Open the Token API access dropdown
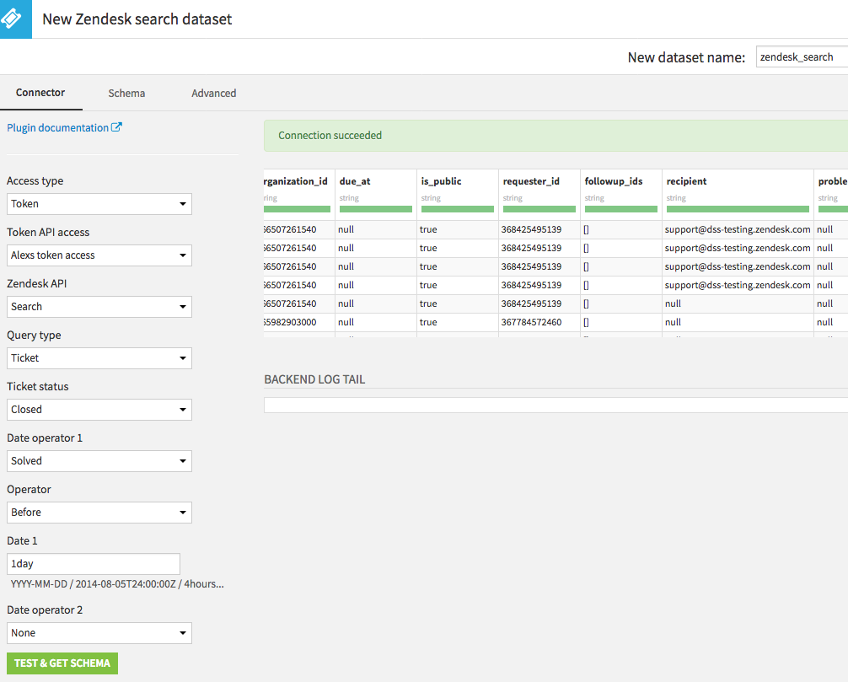848x682 pixels. click(x=99, y=255)
